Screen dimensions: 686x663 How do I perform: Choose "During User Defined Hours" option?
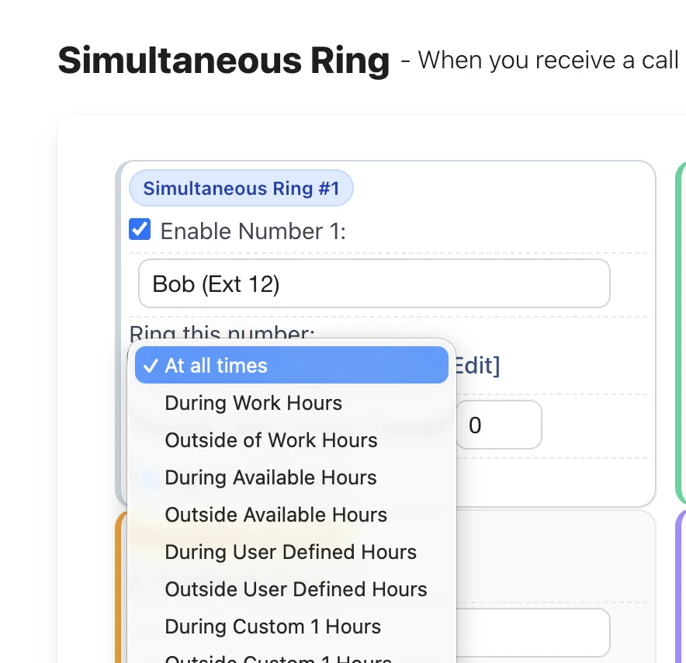coord(290,552)
